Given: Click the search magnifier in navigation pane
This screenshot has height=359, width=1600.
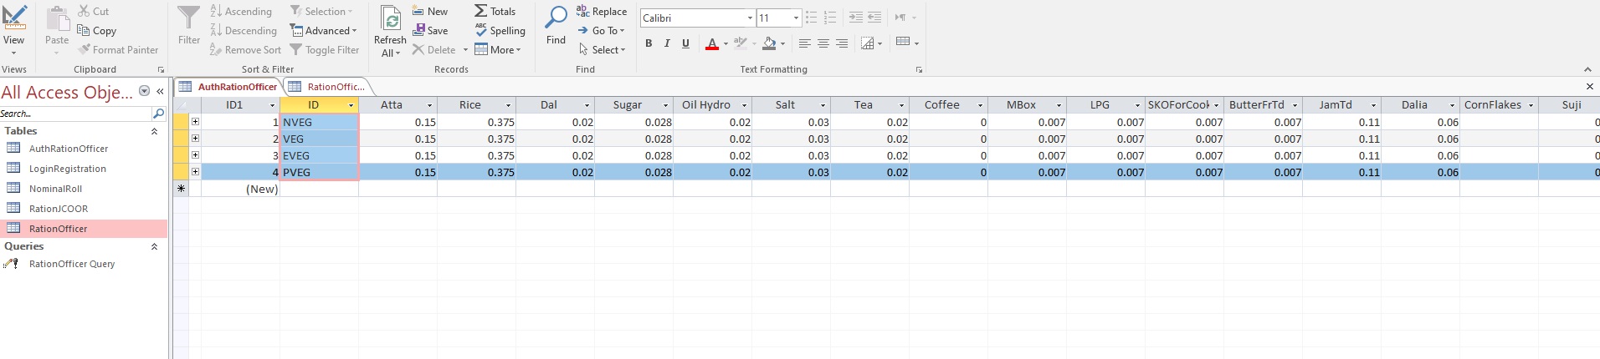Looking at the screenshot, I should pyautogui.click(x=158, y=113).
